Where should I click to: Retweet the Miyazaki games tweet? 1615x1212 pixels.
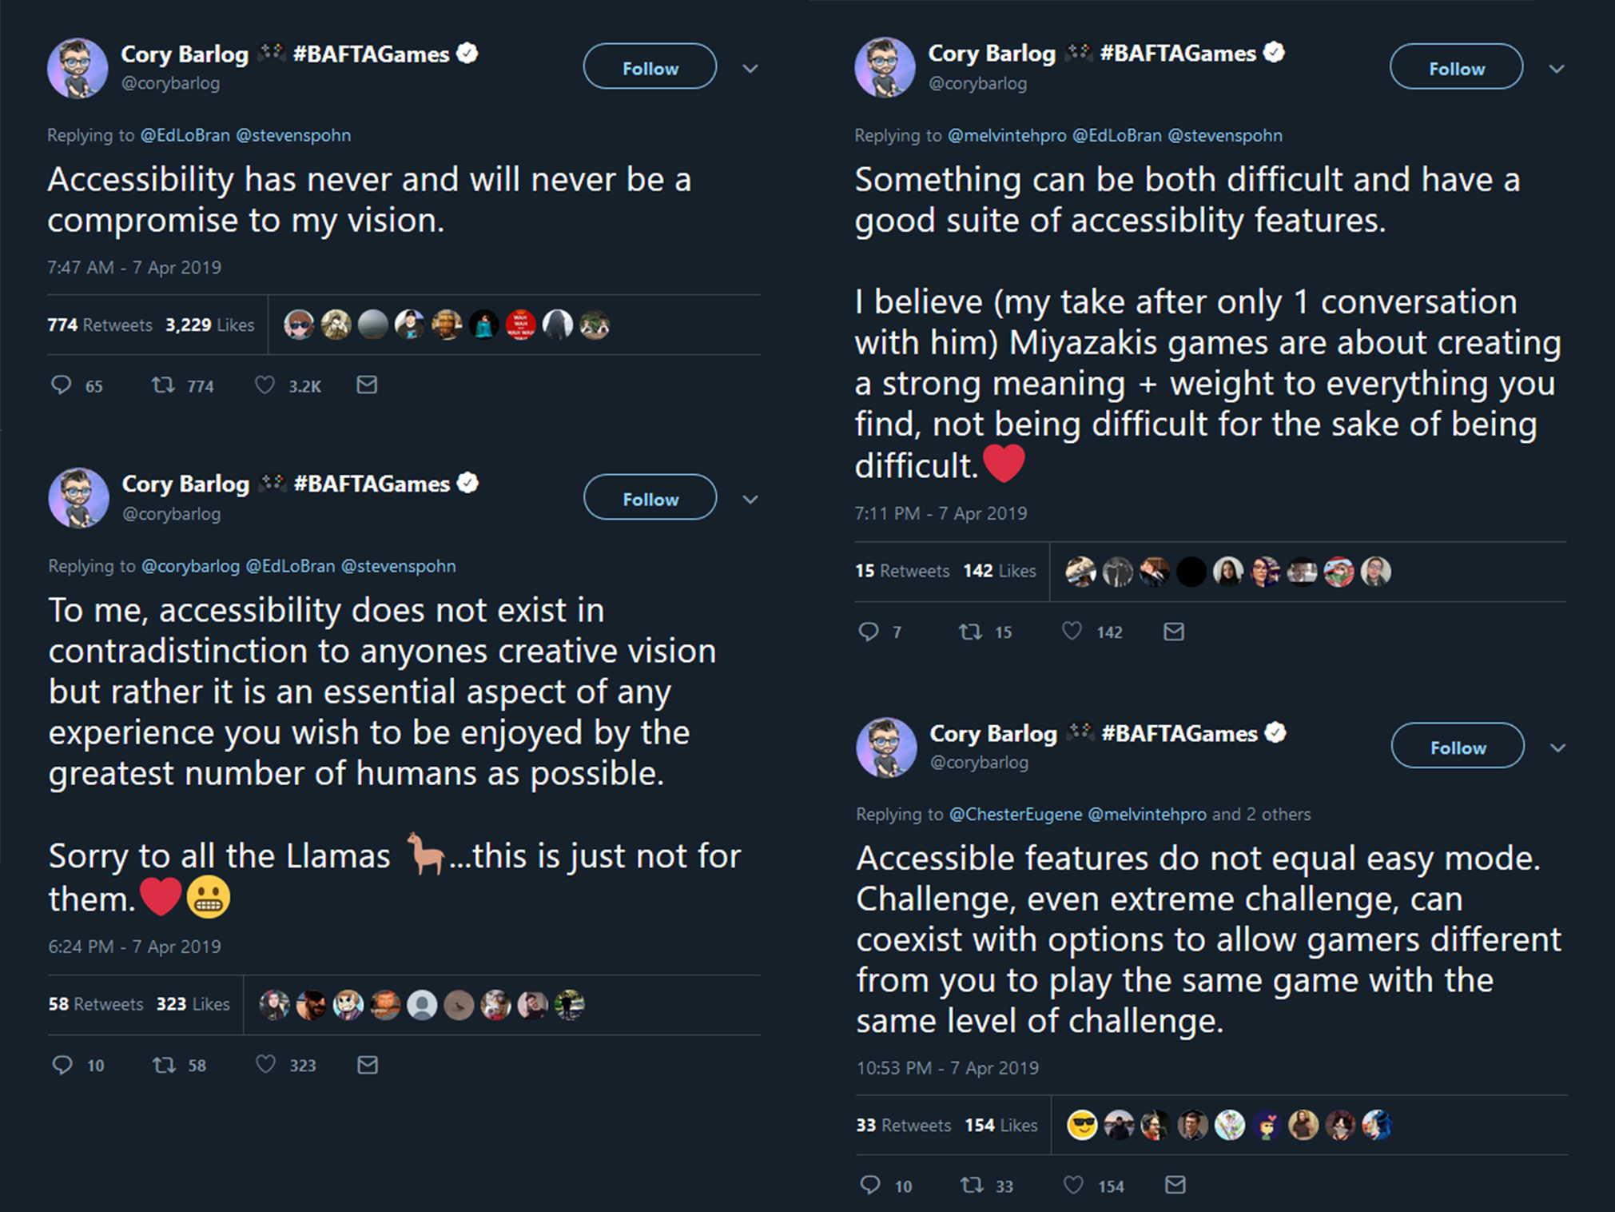pyautogui.click(x=970, y=632)
